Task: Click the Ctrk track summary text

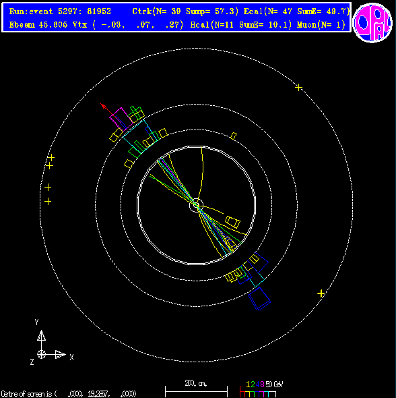Action: [x=185, y=11]
